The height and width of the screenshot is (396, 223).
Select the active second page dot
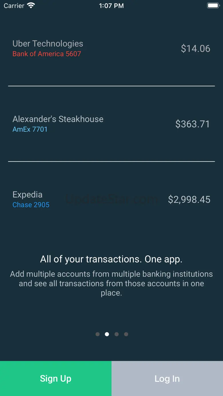click(x=107, y=334)
